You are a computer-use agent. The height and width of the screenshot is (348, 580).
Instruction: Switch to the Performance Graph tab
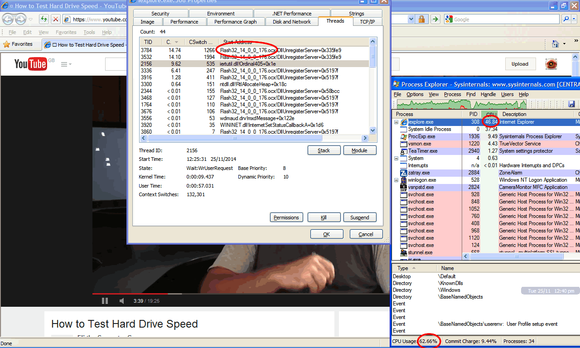point(235,22)
